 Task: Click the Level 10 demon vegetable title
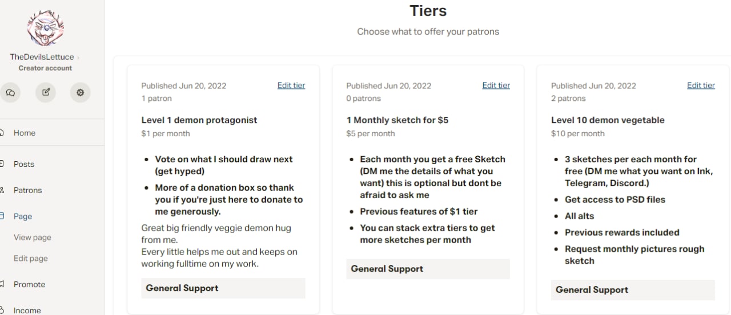click(608, 120)
